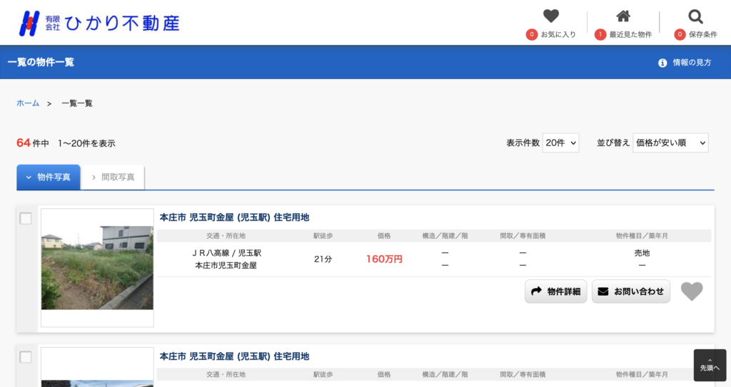The width and height of the screenshot is (731, 387).
Task: Click the ひかり不動産 logo
Action: pyautogui.click(x=99, y=23)
